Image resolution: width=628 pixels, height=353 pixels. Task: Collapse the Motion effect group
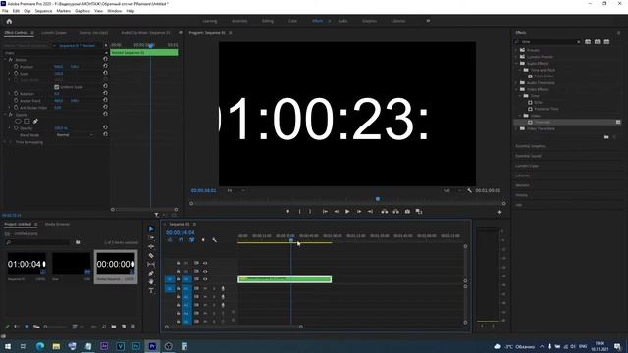5,59
